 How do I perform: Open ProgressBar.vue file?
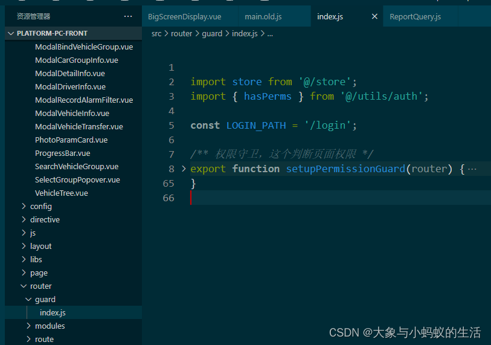62,153
